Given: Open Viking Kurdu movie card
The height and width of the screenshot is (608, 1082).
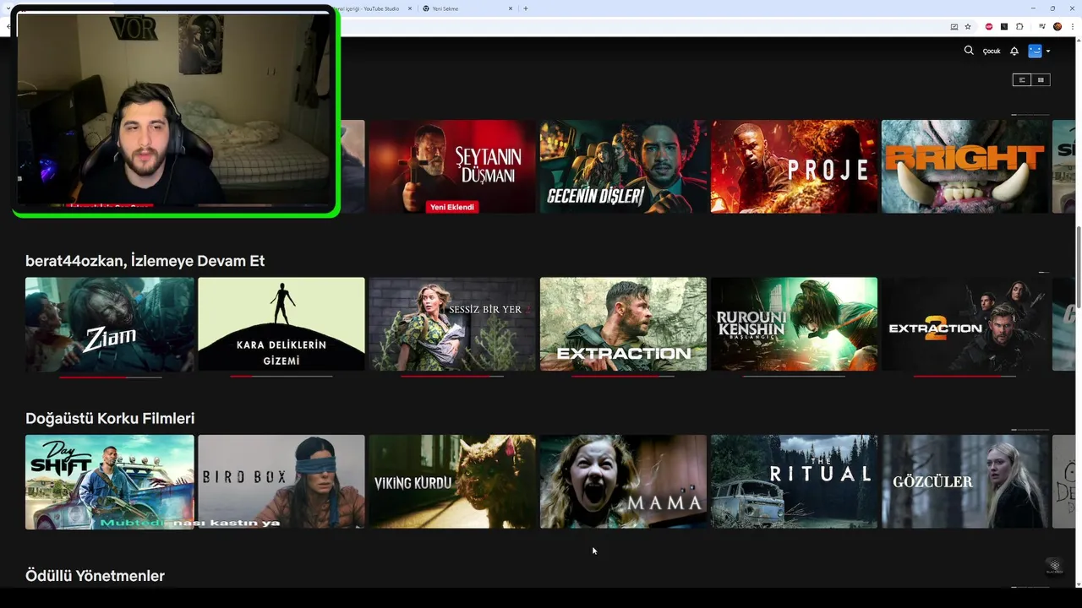Looking at the screenshot, I should [x=452, y=482].
